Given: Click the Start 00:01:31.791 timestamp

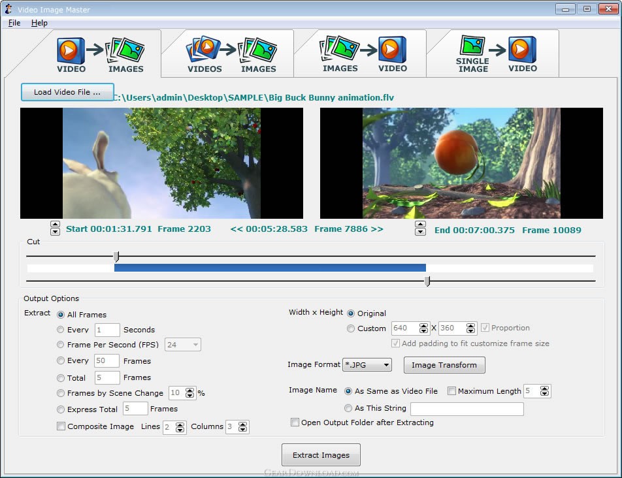Looking at the screenshot, I should point(109,229).
